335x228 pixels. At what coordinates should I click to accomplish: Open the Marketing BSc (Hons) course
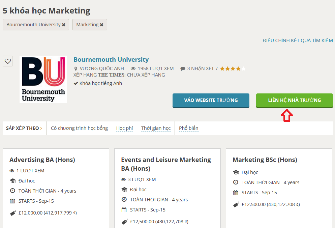pyautogui.click(x=265, y=160)
